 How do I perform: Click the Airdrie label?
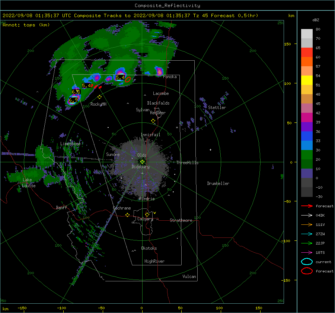147,199
